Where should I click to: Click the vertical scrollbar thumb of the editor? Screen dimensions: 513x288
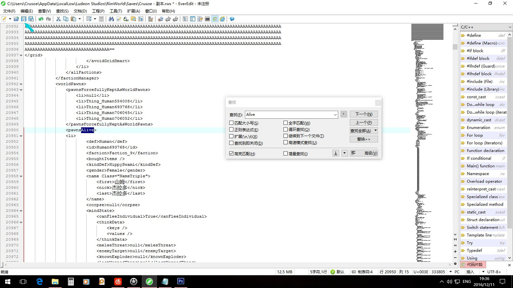point(455,47)
